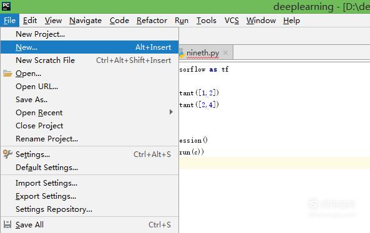Open the Refactor menu
Image resolution: width=370 pixels, height=233 pixels.
pos(152,21)
